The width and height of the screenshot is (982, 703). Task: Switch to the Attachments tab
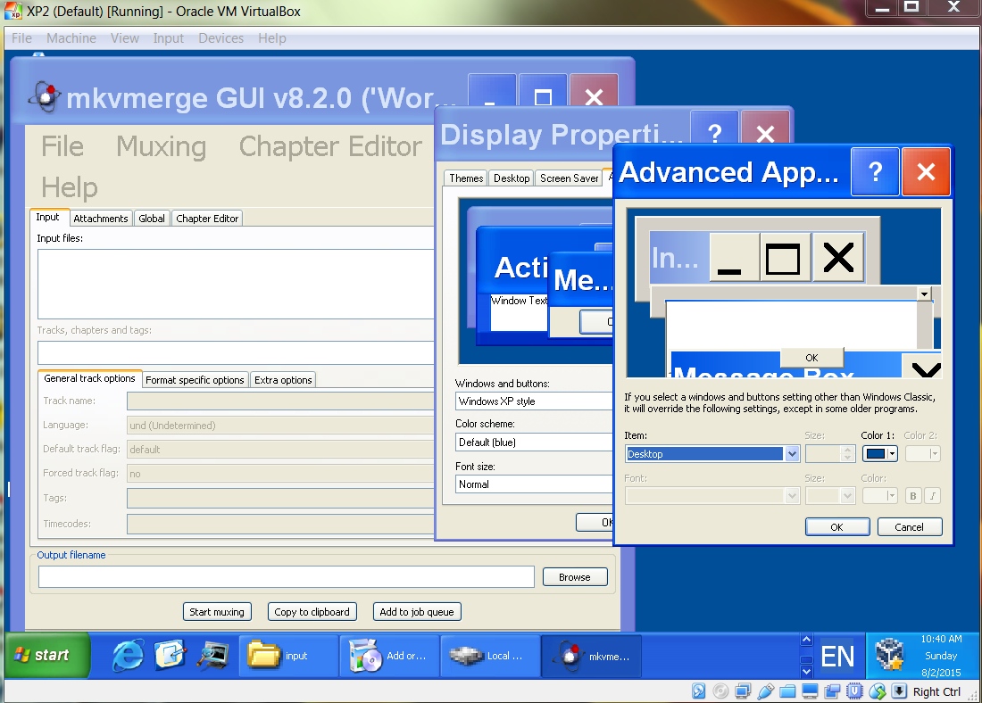tap(101, 218)
